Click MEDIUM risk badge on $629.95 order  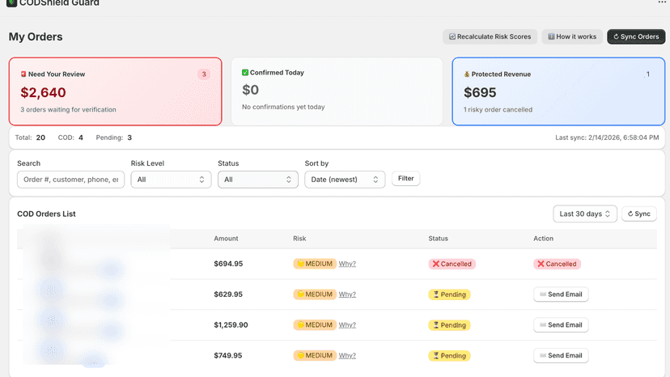coord(315,294)
